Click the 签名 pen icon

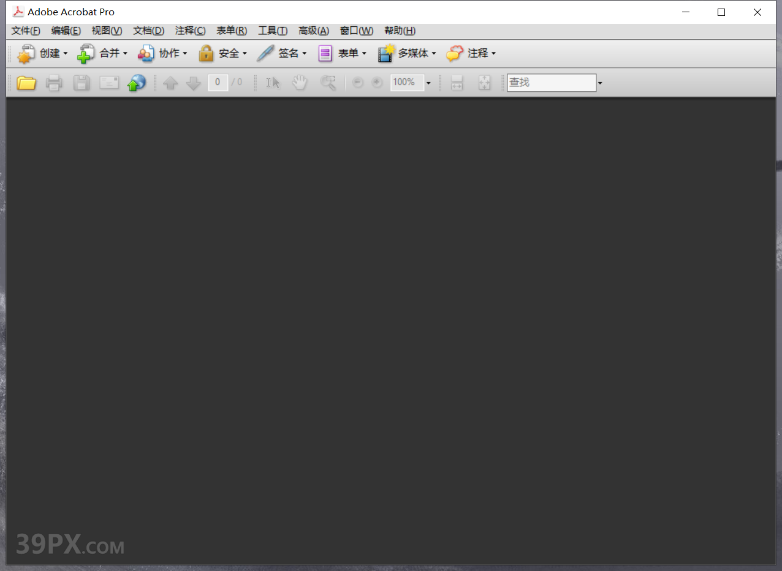265,53
